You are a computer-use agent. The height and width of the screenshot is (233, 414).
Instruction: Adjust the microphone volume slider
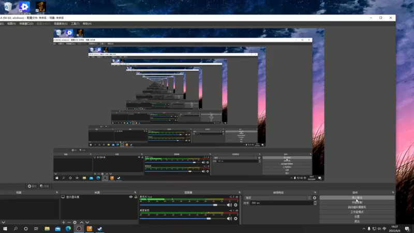(182, 205)
